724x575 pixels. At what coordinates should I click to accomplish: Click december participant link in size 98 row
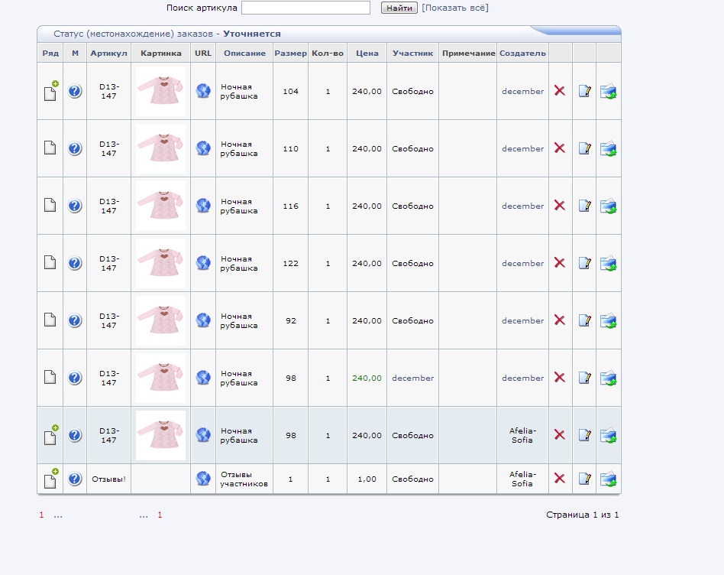point(412,378)
